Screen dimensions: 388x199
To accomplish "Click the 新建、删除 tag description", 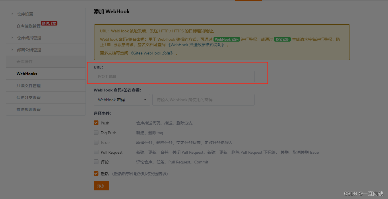I will [150, 133].
